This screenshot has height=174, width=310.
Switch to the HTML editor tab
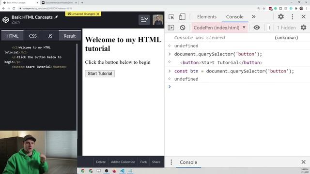(x=12, y=36)
